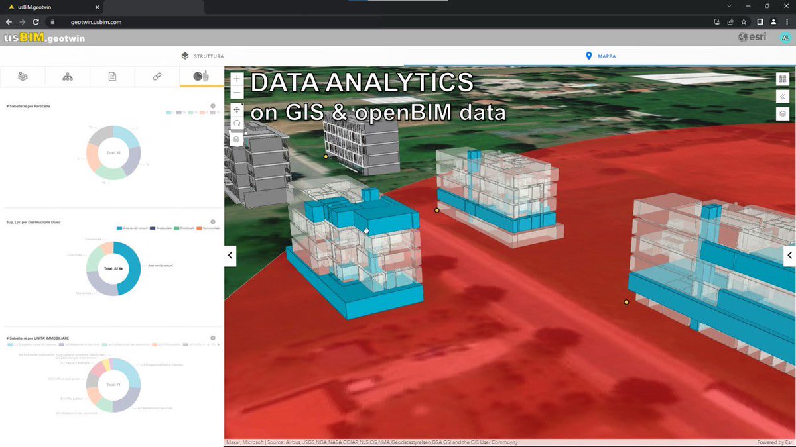Toggle Aree servizi comuni legend entry
The height and width of the screenshot is (447, 796).
[133, 228]
